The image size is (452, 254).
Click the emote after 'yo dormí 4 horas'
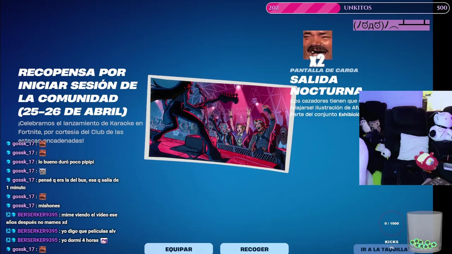[x=104, y=240]
